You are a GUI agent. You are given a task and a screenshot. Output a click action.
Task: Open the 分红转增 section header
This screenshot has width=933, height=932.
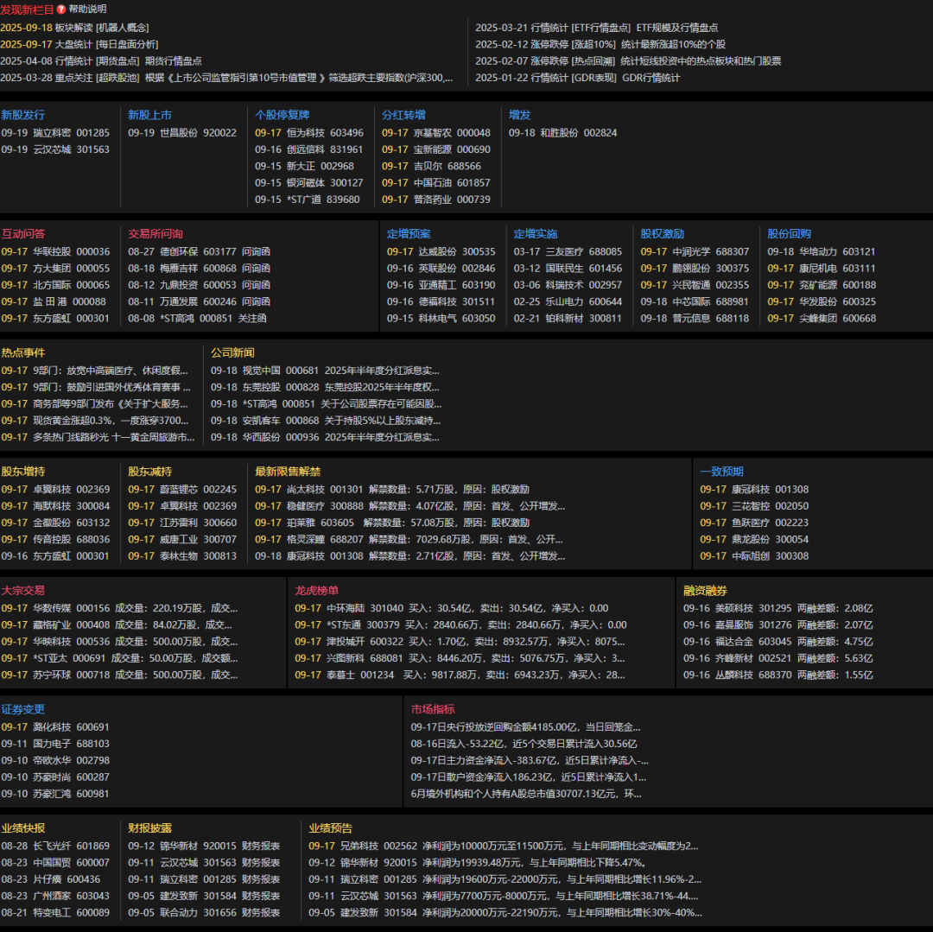tap(403, 115)
